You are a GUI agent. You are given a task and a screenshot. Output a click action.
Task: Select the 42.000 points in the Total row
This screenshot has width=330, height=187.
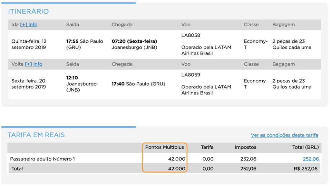pos(177,169)
